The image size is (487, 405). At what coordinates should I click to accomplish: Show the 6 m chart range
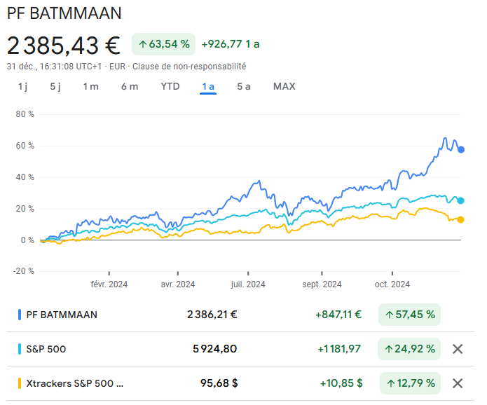(130, 86)
